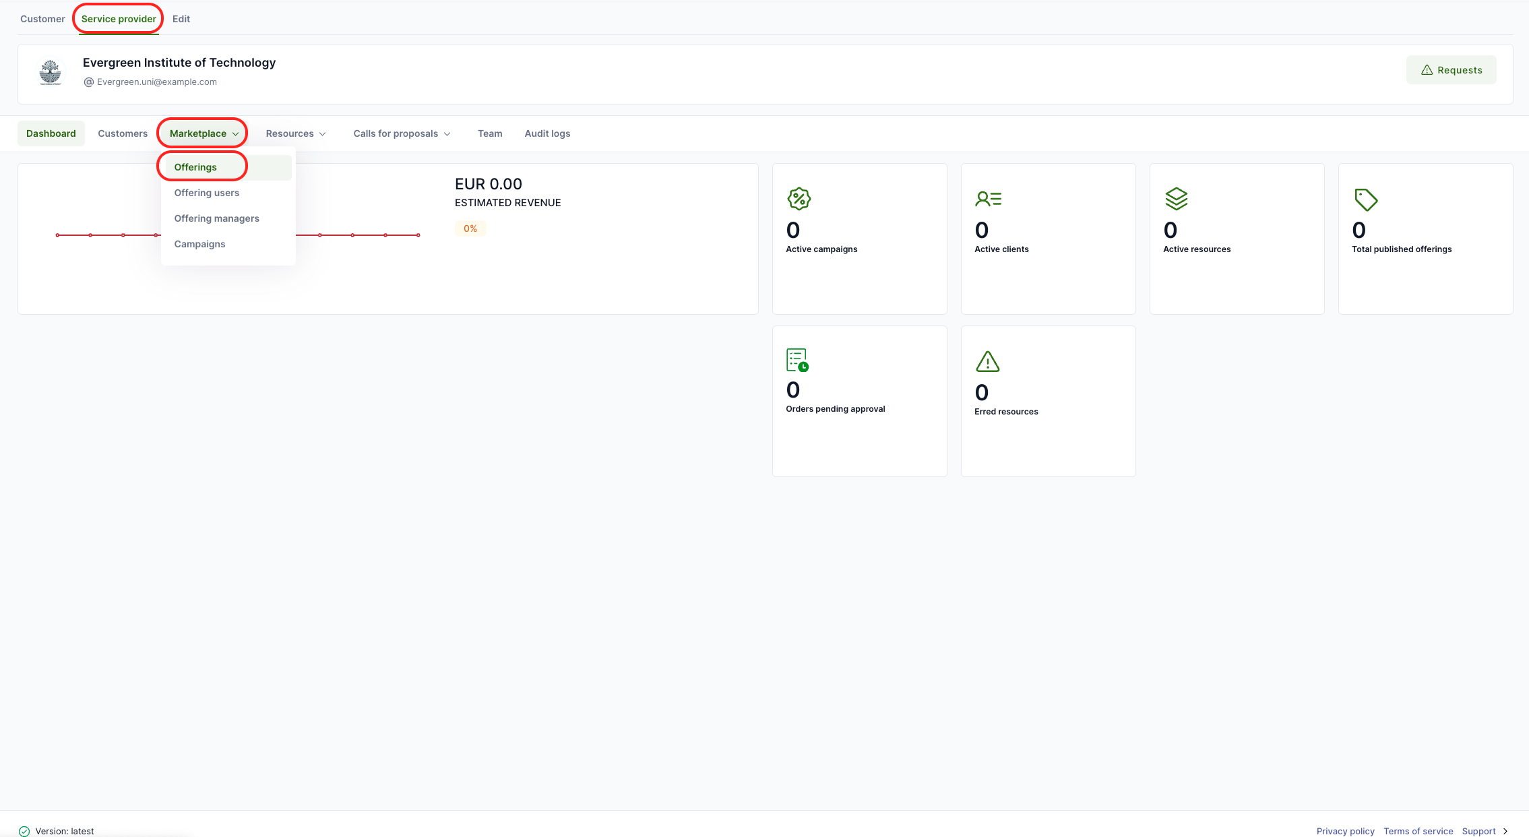1529x837 pixels.
Task: Open the Audit logs tab
Action: pyautogui.click(x=547, y=133)
